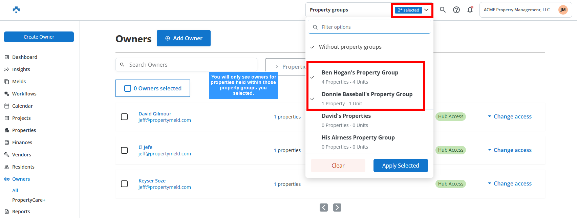This screenshot has height=218, width=577.
Task: Go to next page of owners
Action: [337, 208]
